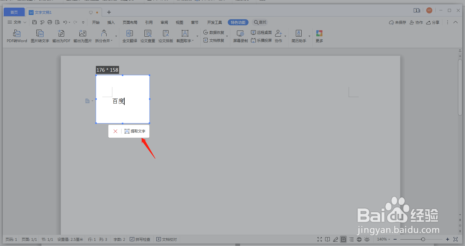Screen dimensions: 465x246
Task: Open the 全文翻译 feature
Action: (129, 36)
